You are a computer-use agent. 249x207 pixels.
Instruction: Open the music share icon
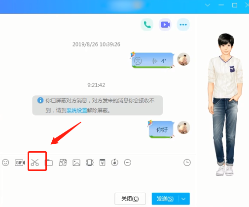point(114,163)
